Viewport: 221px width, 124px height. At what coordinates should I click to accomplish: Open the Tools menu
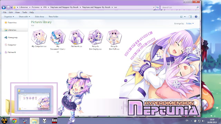(25, 12)
